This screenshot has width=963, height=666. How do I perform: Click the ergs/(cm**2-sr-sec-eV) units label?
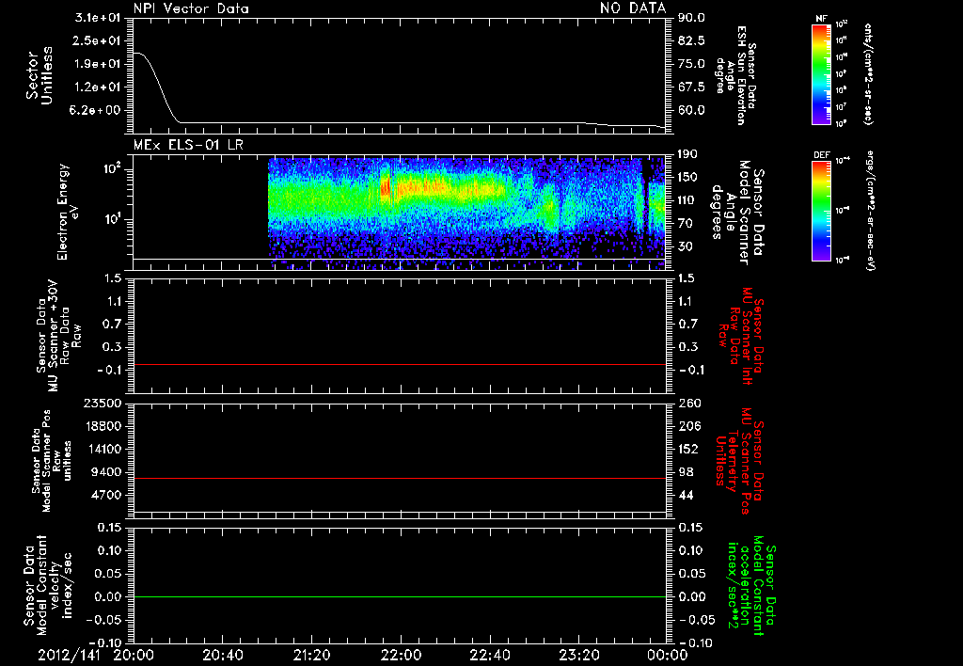point(870,210)
